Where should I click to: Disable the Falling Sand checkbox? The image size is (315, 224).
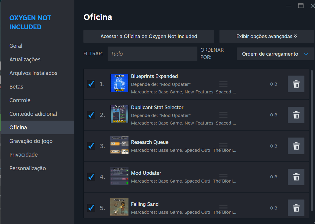pyautogui.click(x=91, y=208)
